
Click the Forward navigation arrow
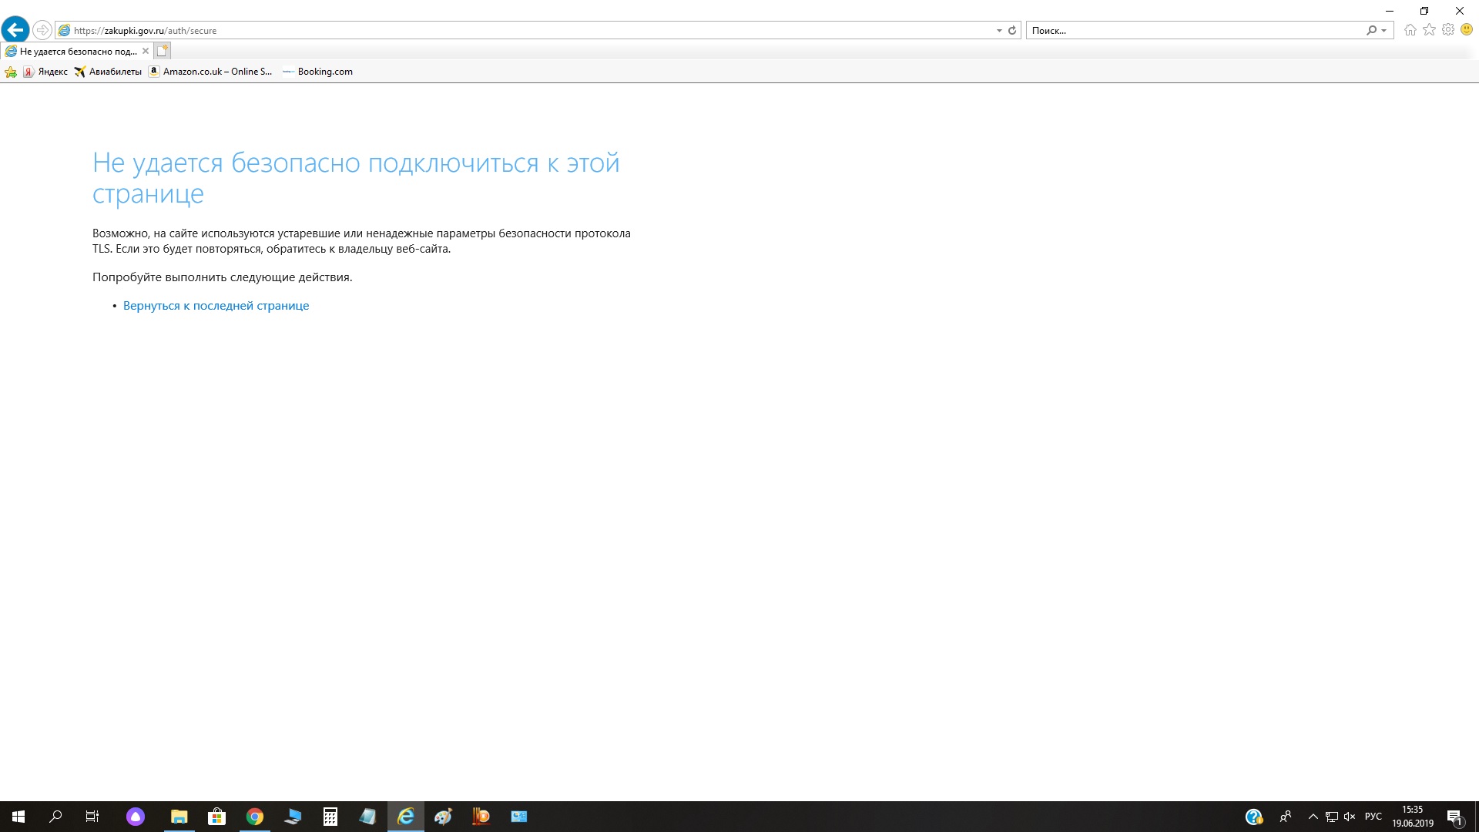pyautogui.click(x=42, y=30)
